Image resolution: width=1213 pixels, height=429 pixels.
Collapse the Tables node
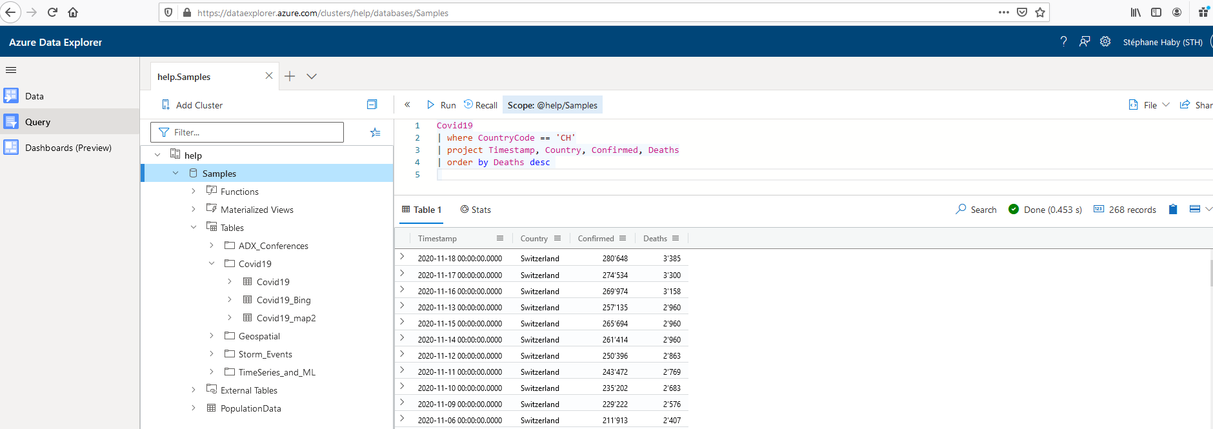pos(194,227)
